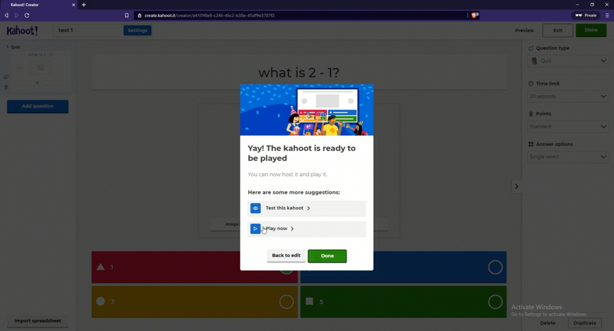Click the green Done button in dialog
The image size is (614, 331).
click(327, 256)
